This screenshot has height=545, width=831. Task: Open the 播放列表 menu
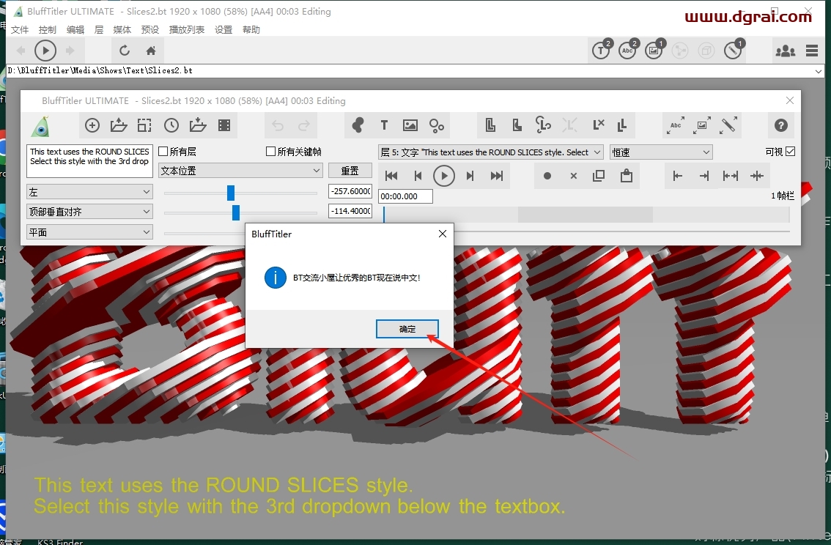tap(187, 29)
